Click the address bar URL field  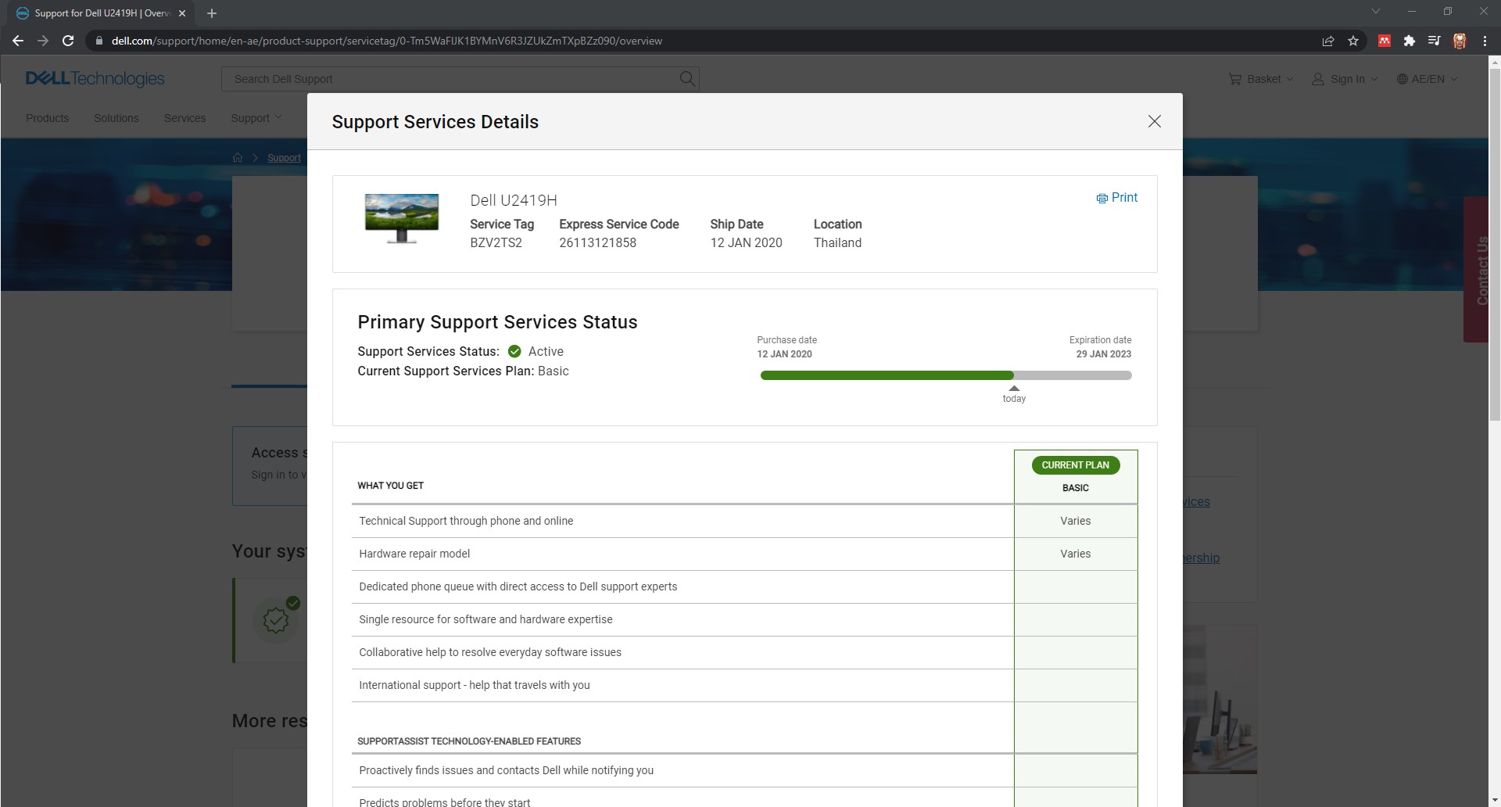click(704, 41)
